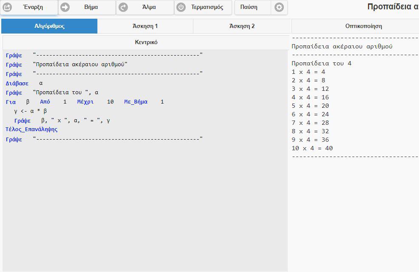Click the Με_Βήμα keyword
Image resolution: width=419 pixels, height=272 pixels.
(x=136, y=102)
